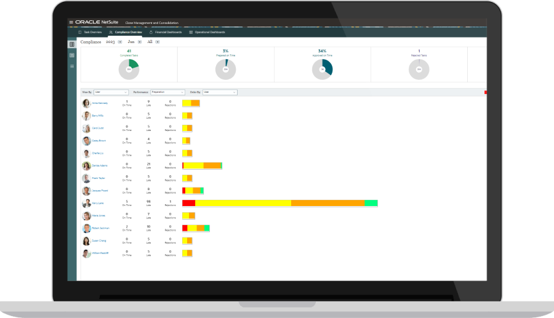Click Frank Taylor's profile photo
Image resolution: width=554 pixels, height=318 pixels.
click(x=86, y=178)
